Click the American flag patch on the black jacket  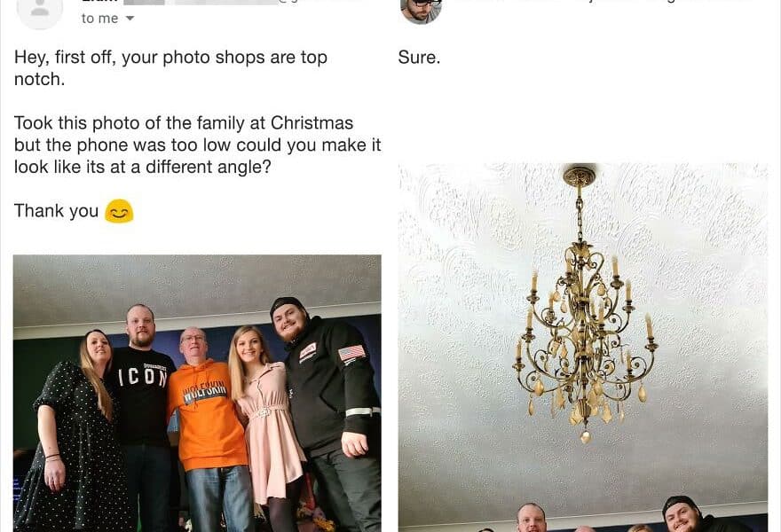pos(351,353)
